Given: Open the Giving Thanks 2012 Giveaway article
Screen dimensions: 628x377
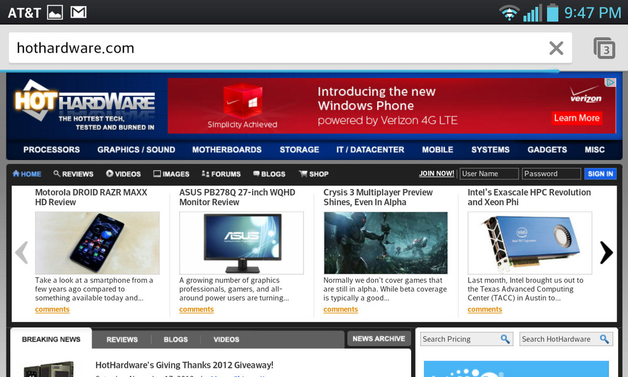Looking at the screenshot, I should pyautogui.click(x=184, y=365).
